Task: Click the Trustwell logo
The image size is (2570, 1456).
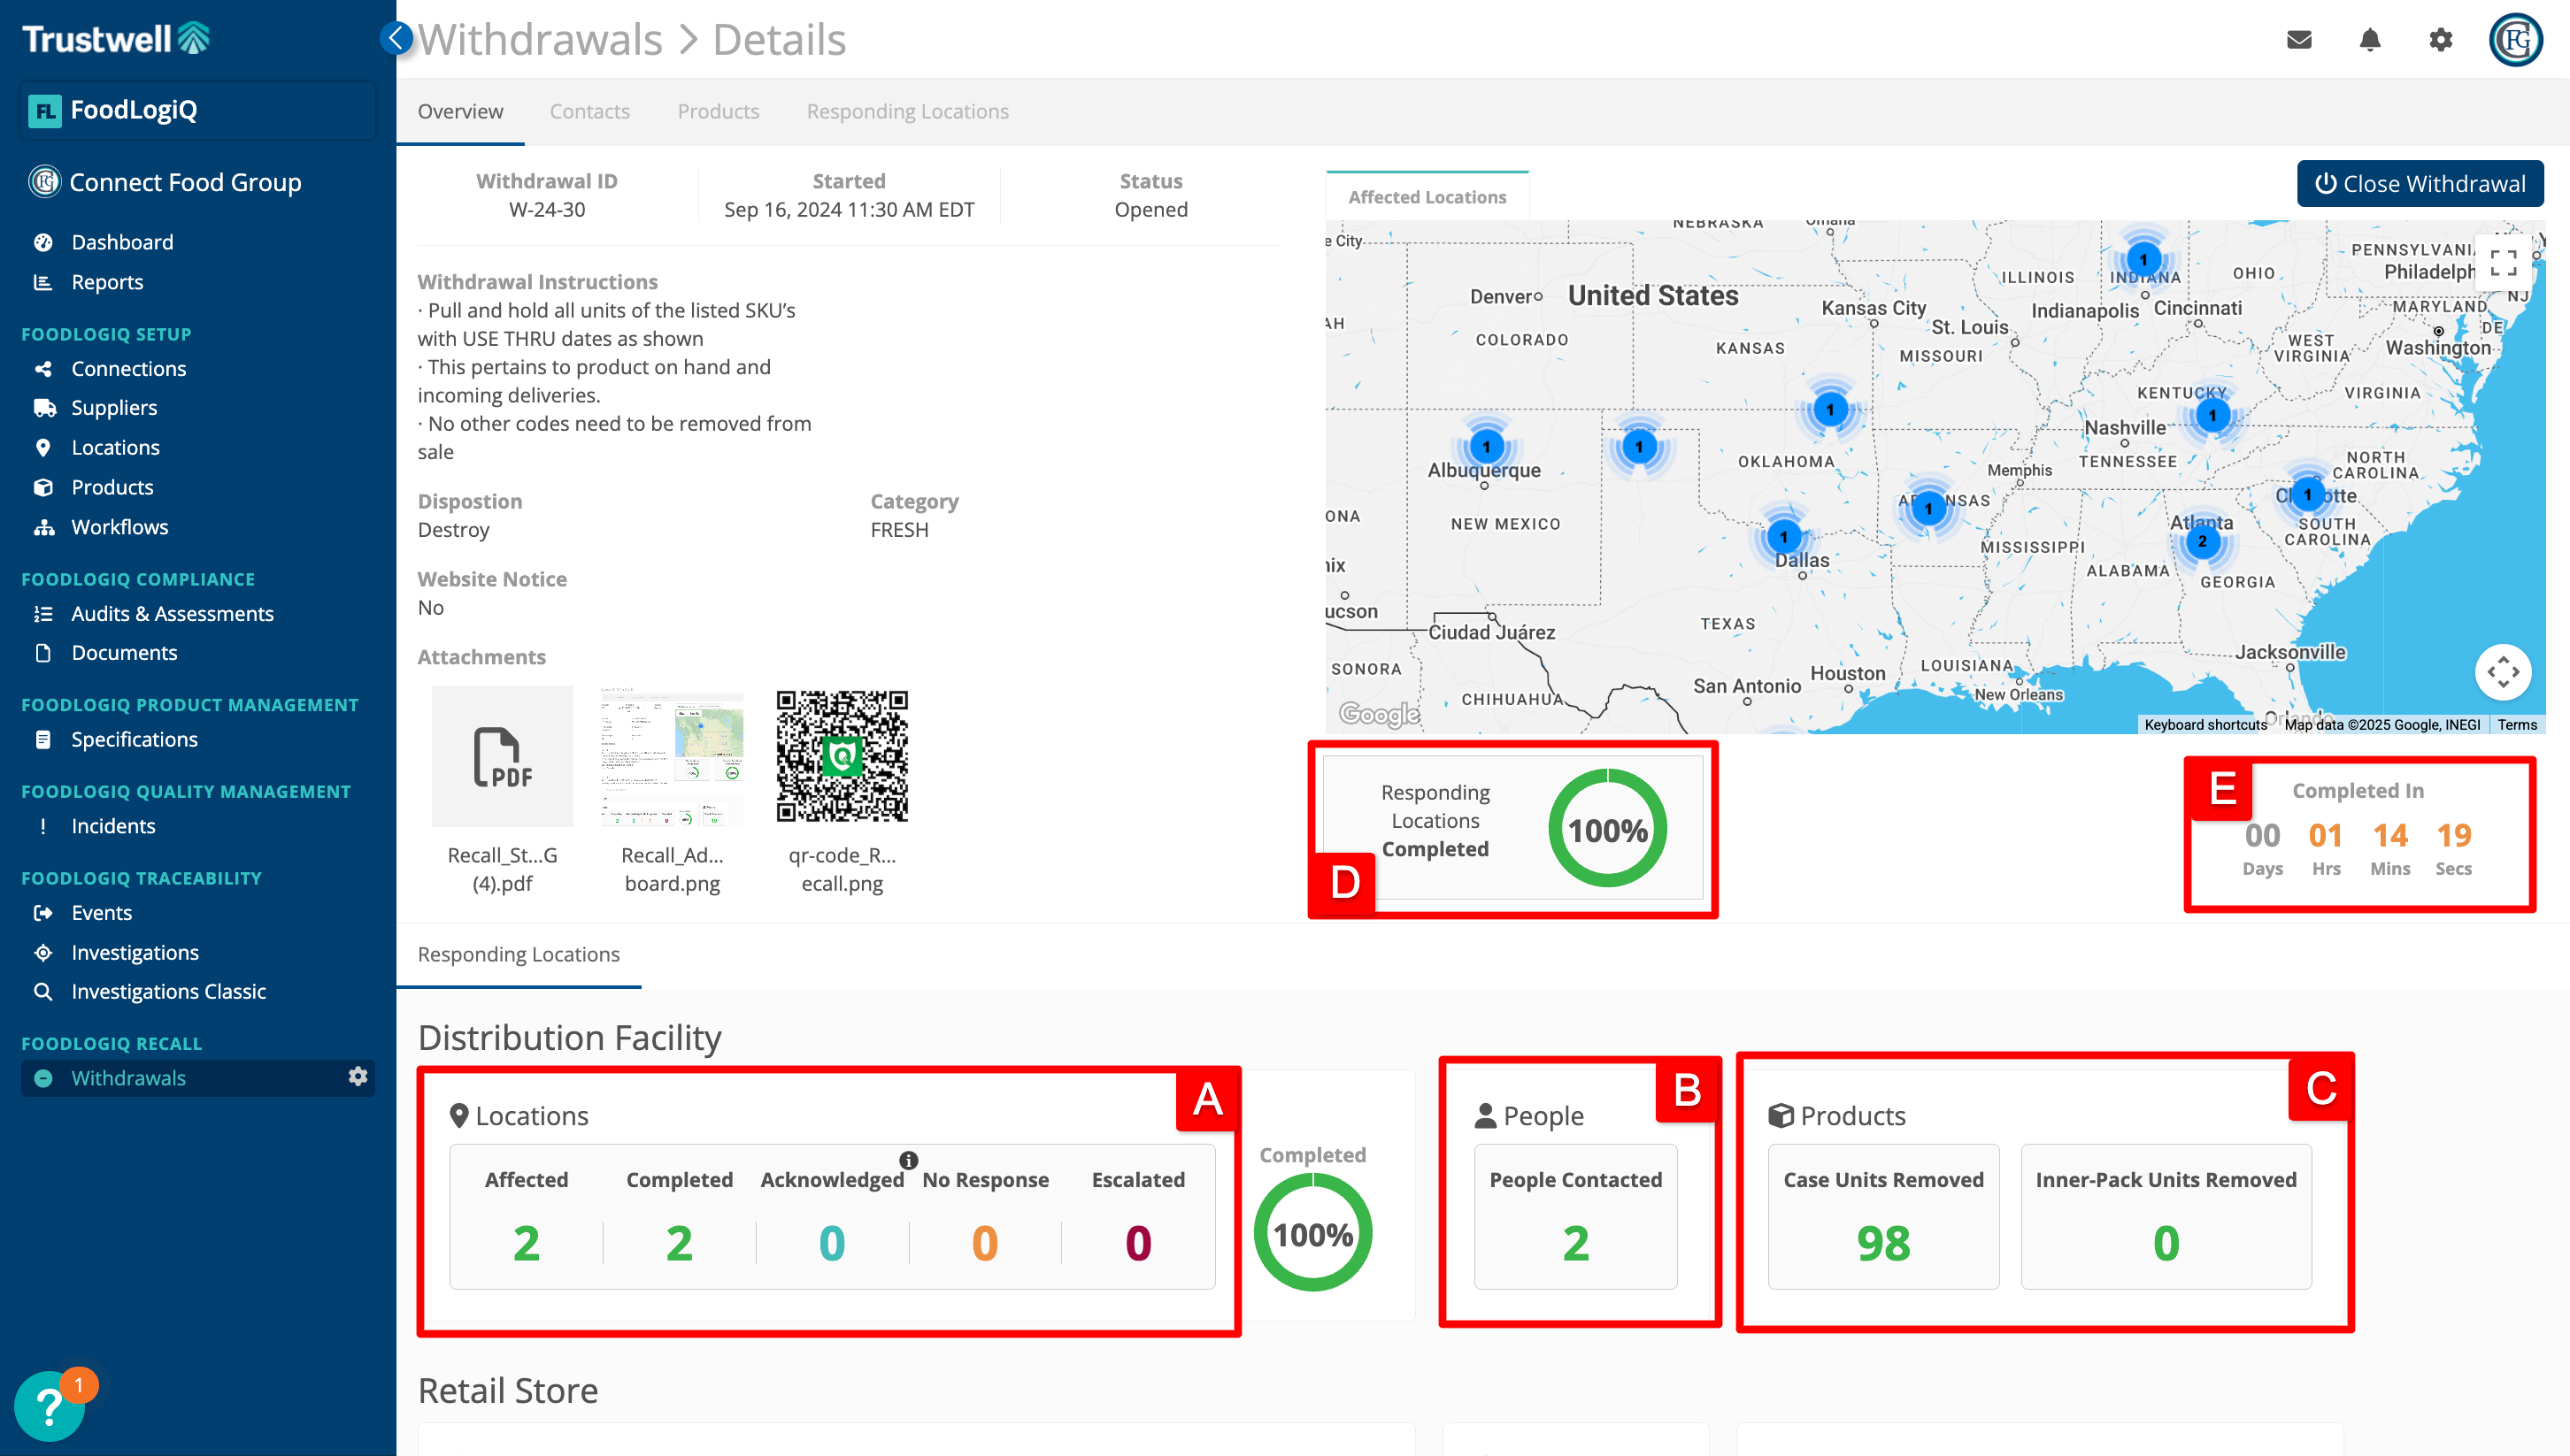Action: click(x=116, y=38)
